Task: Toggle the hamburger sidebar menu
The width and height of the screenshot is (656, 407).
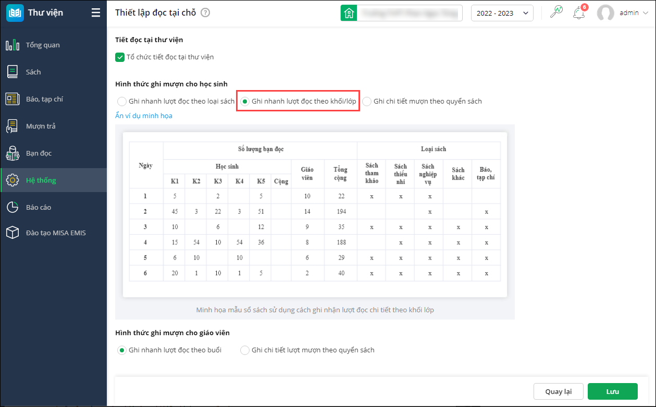Action: pyautogui.click(x=96, y=13)
